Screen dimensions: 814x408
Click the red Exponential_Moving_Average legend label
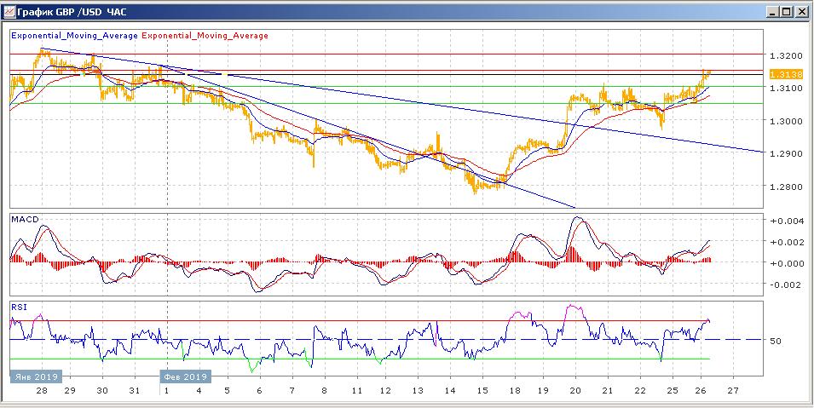pos(205,36)
